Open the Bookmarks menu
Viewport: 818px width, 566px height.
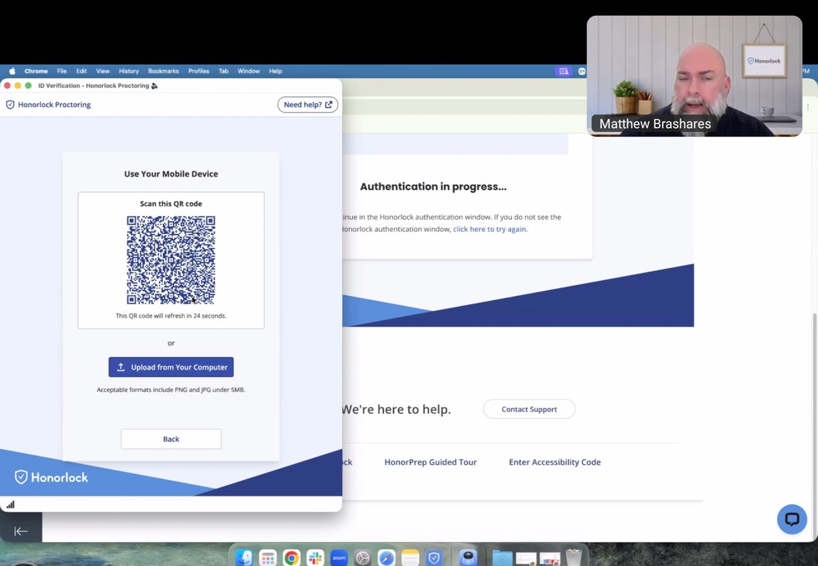(x=164, y=71)
